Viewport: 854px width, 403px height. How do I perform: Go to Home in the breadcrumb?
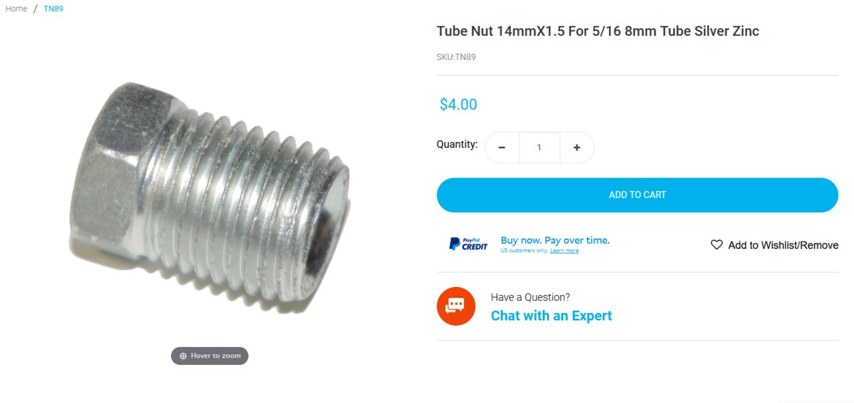click(x=16, y=9)
